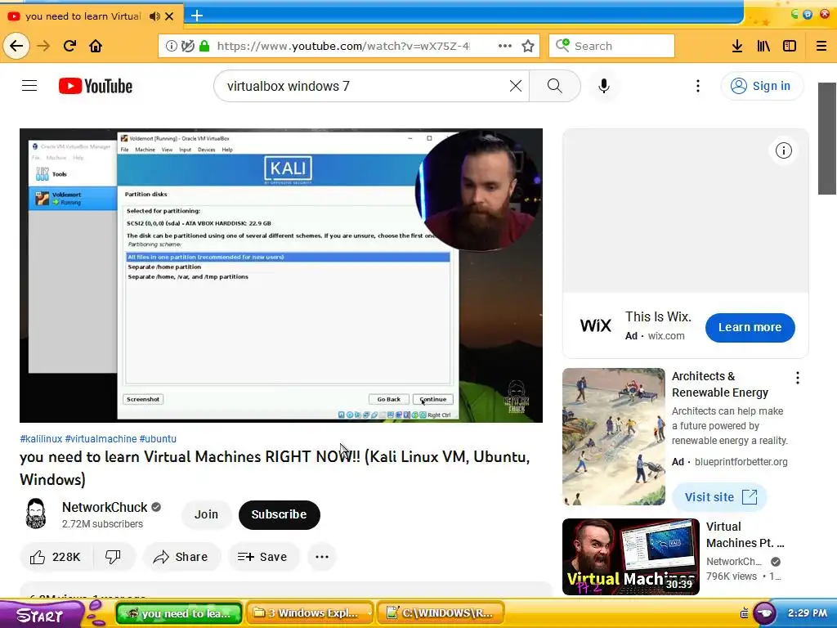
Task: Join the NetworkChuck channel membership
Action: coord(206,514)
